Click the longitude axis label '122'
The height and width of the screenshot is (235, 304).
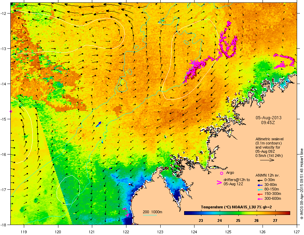[x=126, y=232]
